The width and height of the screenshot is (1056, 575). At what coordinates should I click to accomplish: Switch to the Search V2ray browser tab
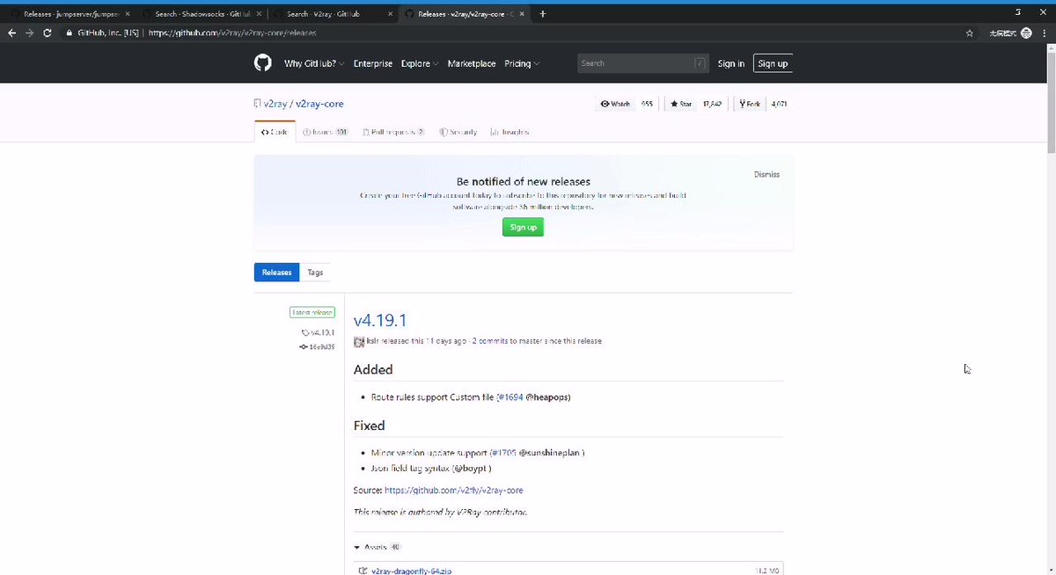pos(333,14)
